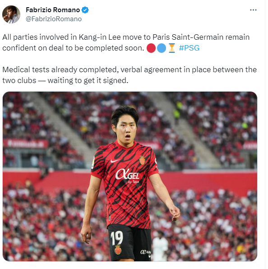Screen dimensions: 268x269
Task: Click the LaLiga patch on the sleeve
Action: tap(93, 162)
